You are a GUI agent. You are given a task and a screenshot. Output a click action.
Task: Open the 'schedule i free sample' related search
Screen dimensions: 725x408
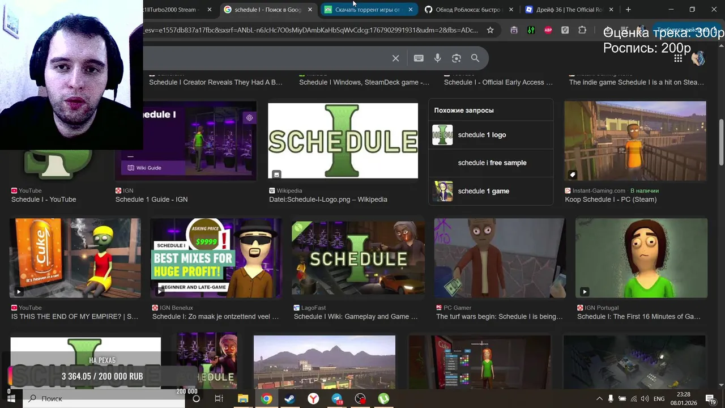(x=491, y=163)
